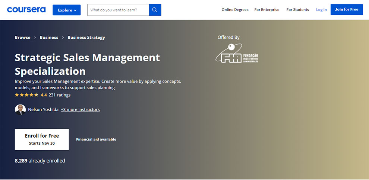Click the star rating icons
Viewport: 369px width, 180px height.
click(26, 95)
